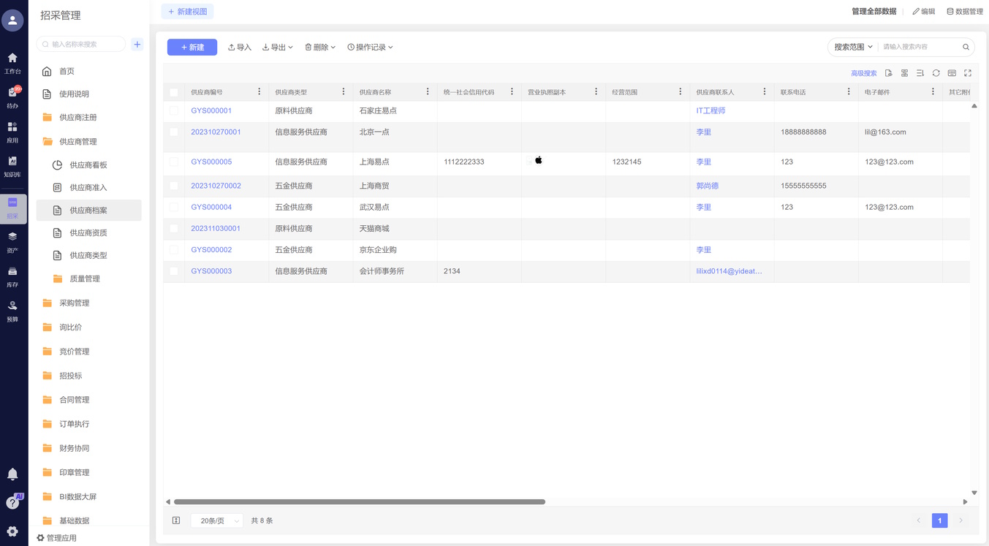Click the 高级搜索 advanced search link
This screenshot has width=989, height=546.
pos(863,73)
